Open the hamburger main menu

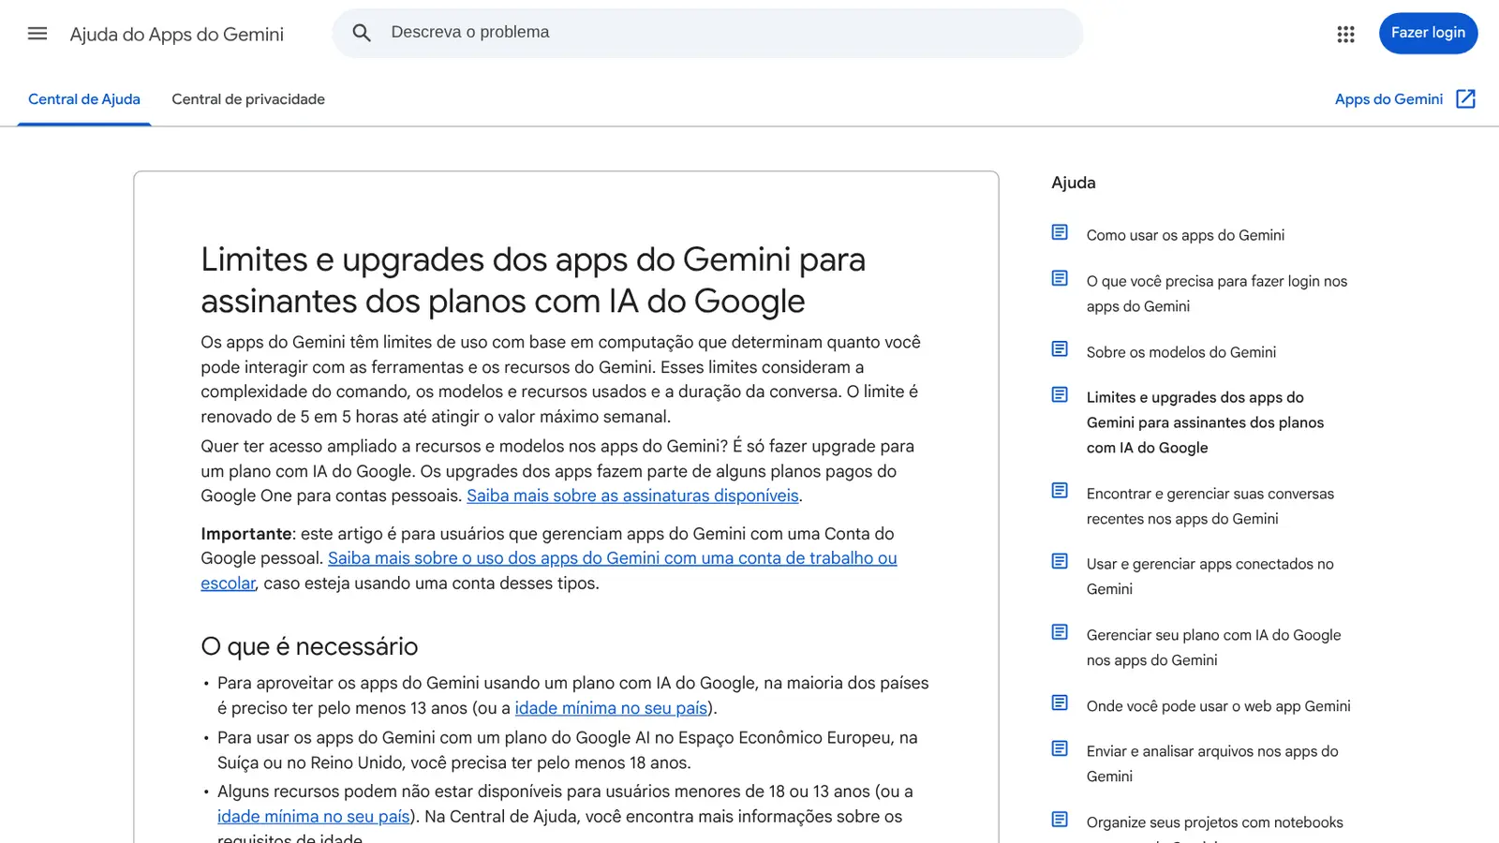tap(37, 34)
